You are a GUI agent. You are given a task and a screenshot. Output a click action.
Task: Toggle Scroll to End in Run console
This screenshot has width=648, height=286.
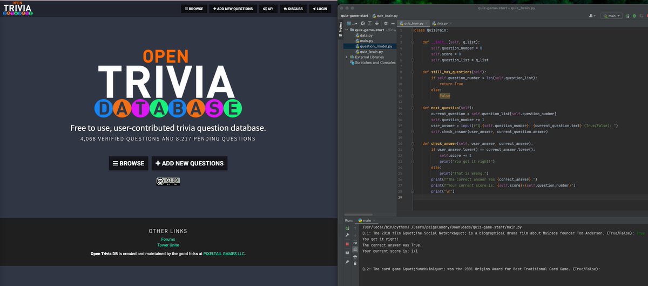[x=355, y=249]
